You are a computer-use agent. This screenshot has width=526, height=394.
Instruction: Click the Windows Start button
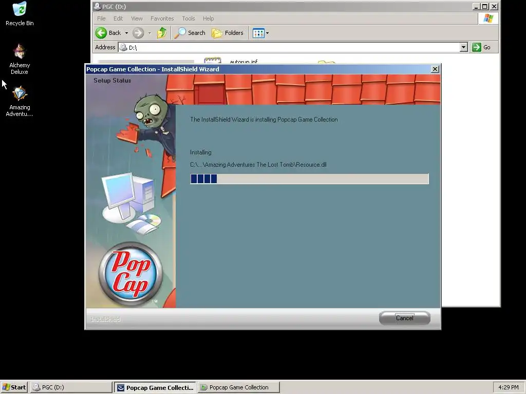tap(14, 387)
